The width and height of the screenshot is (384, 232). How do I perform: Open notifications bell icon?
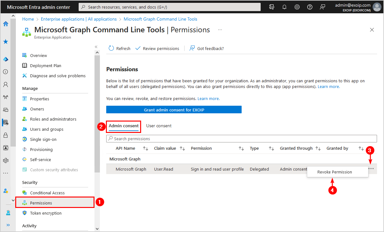tap(284, 7)
